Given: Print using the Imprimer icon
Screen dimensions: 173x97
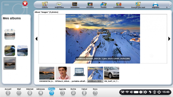Looking at the screenshot, I should 155,5.
